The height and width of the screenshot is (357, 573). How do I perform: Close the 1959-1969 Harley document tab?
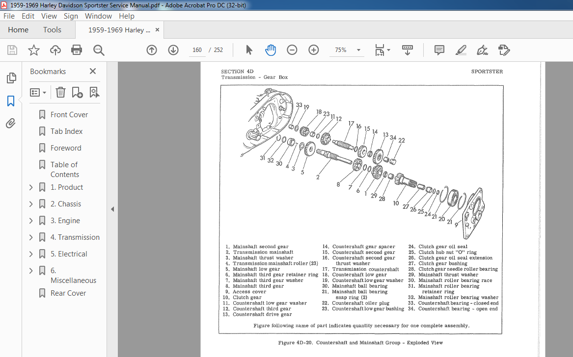coord(157,30)
